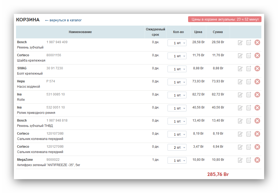Click the MegaZone antifreeze description text

[49, 165]
